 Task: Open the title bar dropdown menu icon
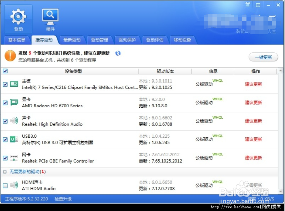(x=258, y=5)
